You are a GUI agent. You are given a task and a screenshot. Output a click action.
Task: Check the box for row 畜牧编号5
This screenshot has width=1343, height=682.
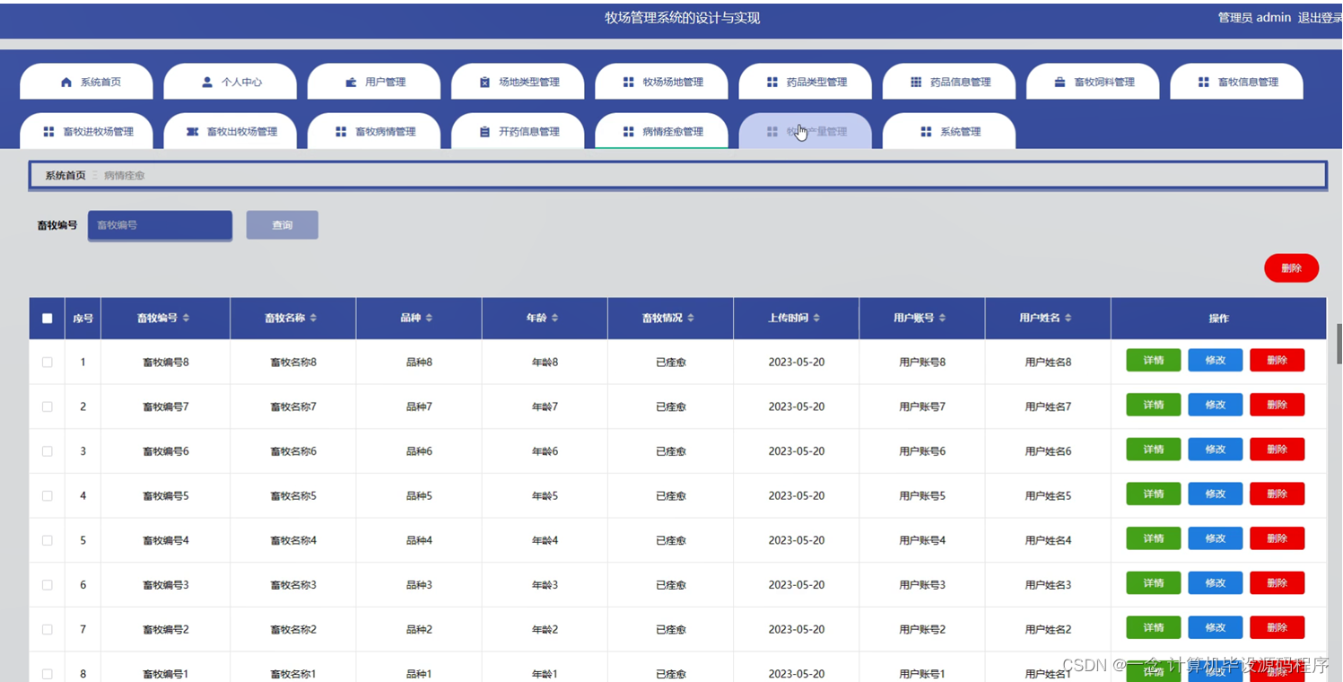(48, 495)
